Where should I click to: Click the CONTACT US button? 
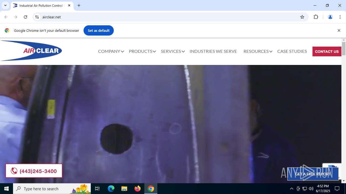(327, 51)
